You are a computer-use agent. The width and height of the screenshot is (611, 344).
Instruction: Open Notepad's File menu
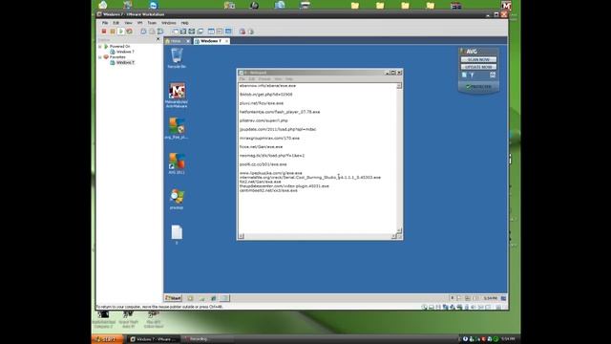[x=242, y=78]
